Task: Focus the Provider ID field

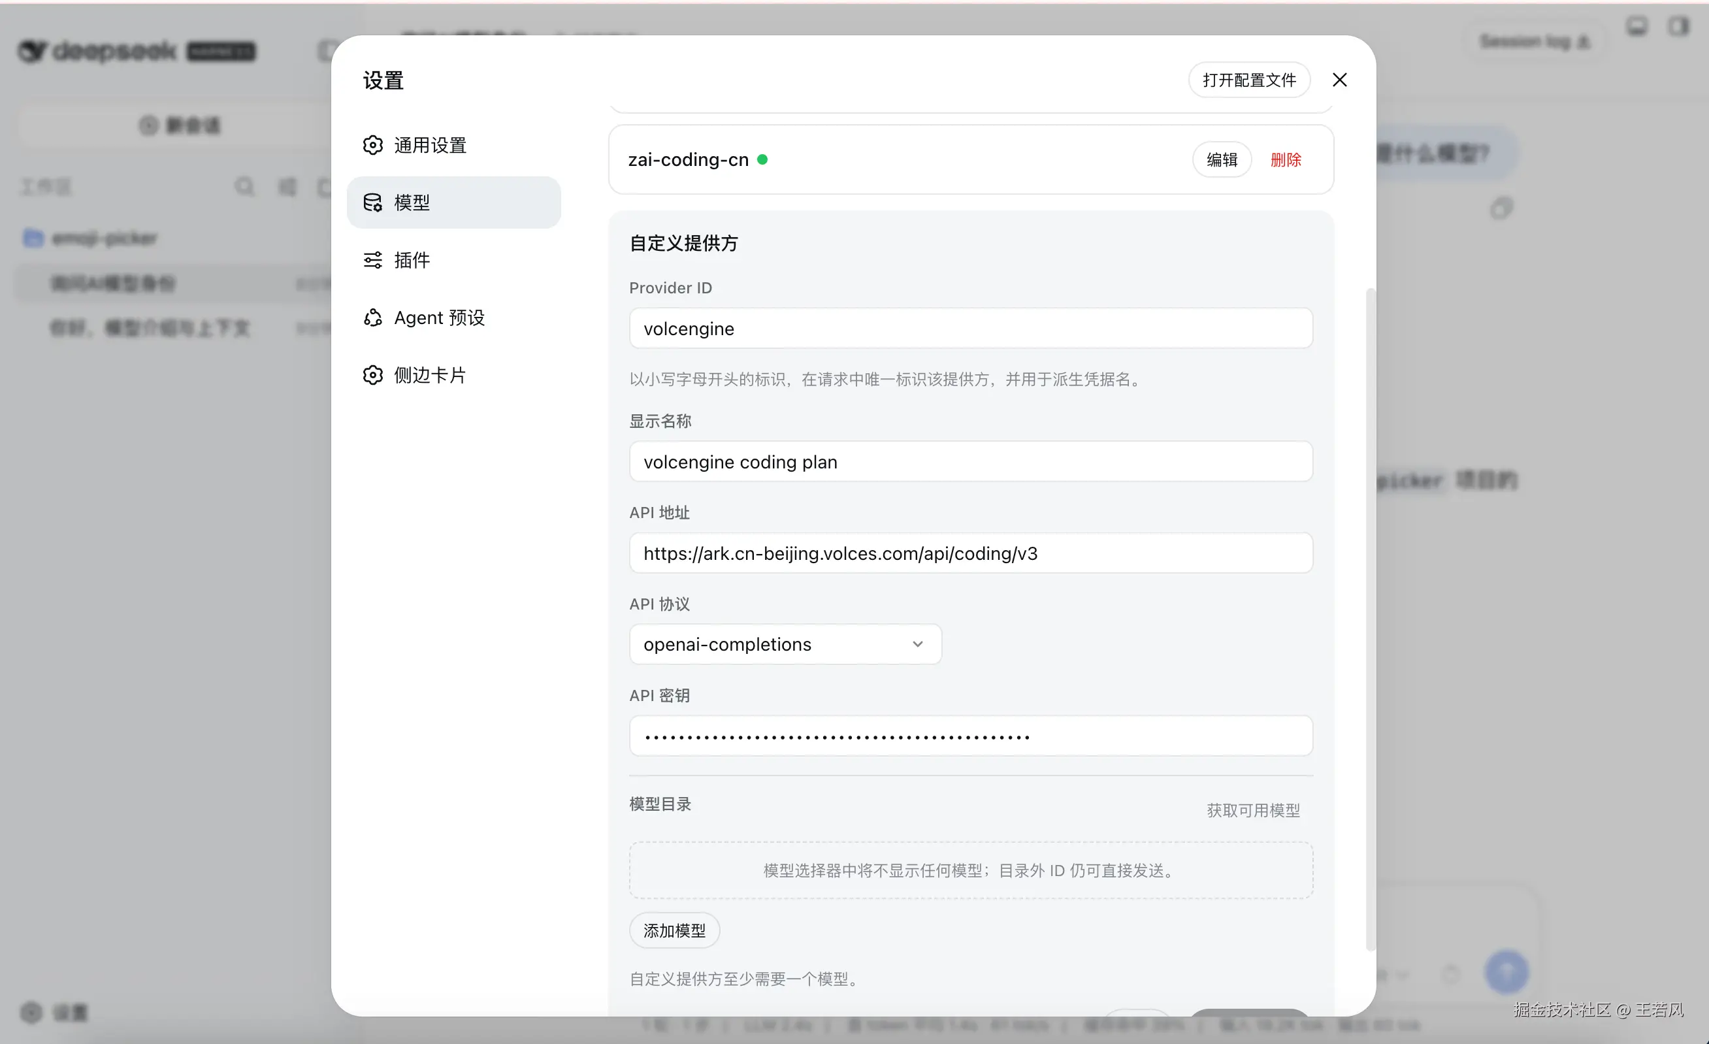Action: pos(970,328)
